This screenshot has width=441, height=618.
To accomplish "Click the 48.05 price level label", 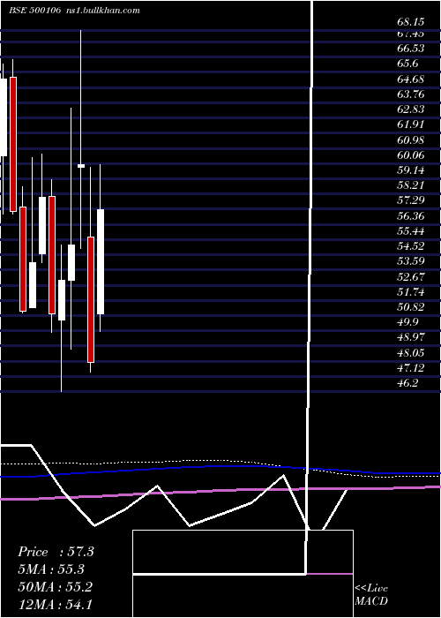I will 411,353.
